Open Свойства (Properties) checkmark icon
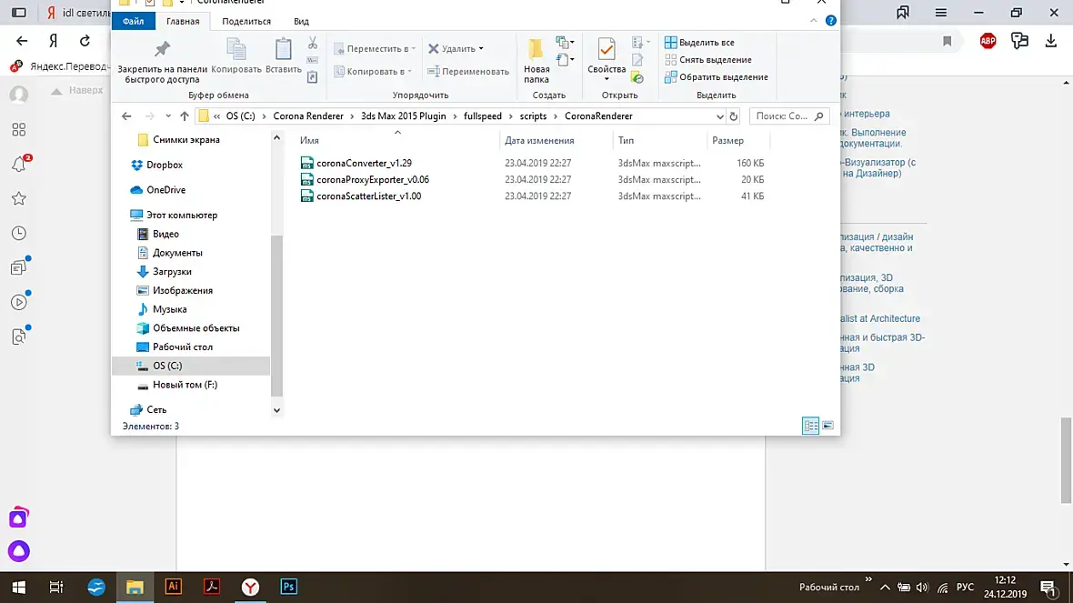The image size is (1073, 603). [x=607, y=49]
